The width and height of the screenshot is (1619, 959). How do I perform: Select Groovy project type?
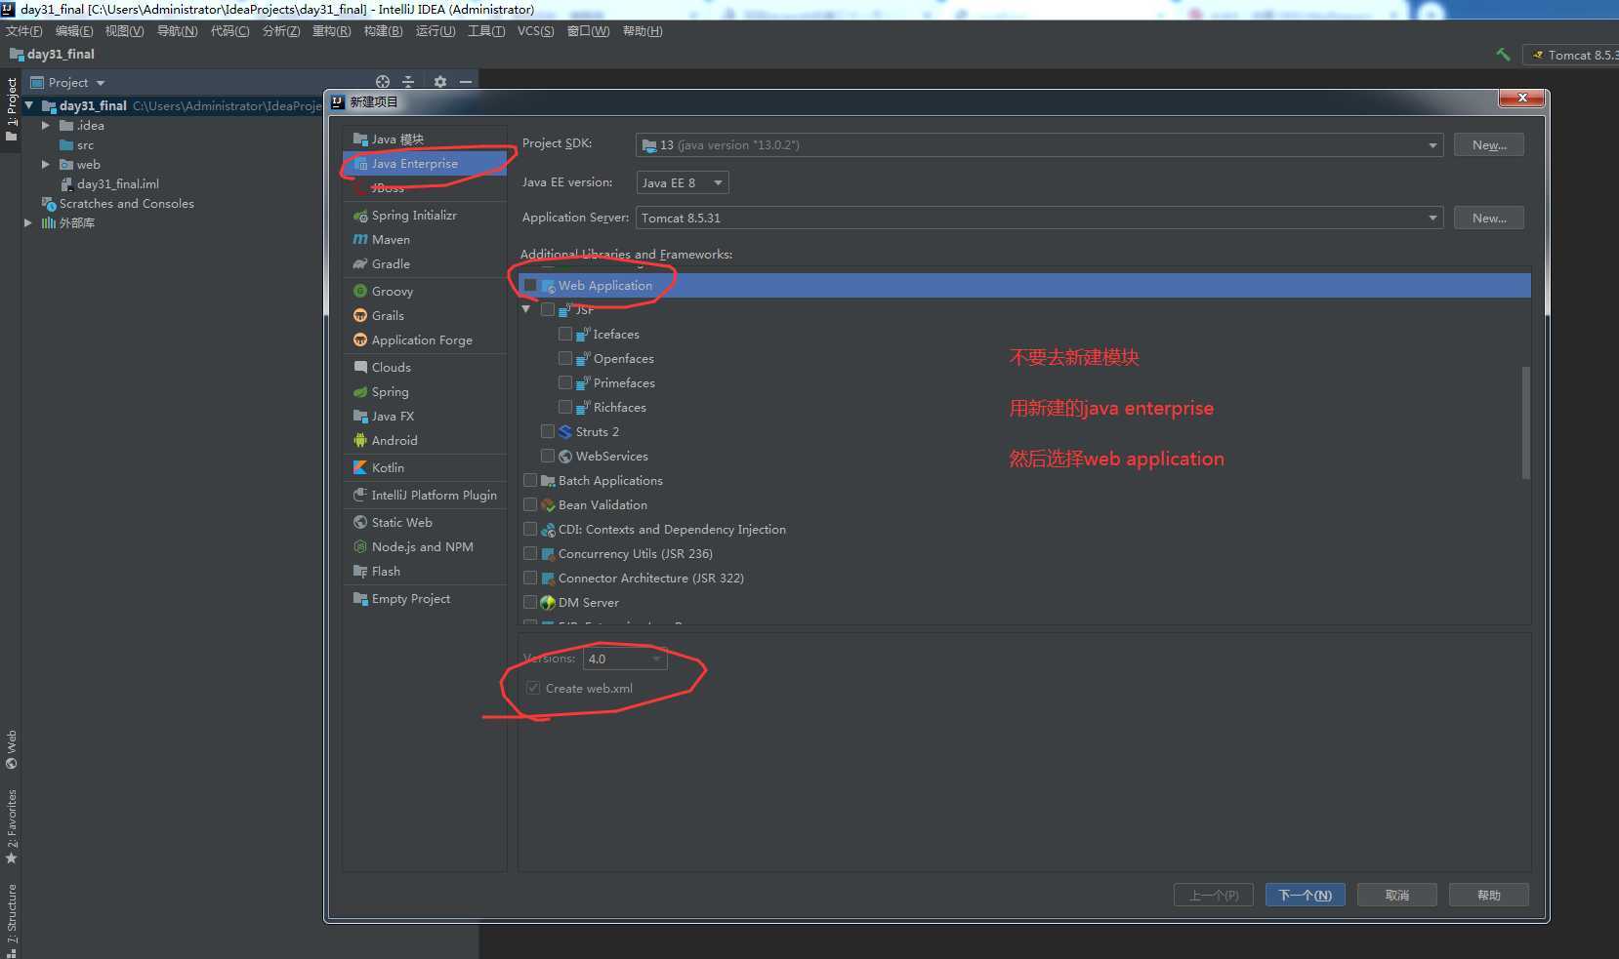(392, 291)
